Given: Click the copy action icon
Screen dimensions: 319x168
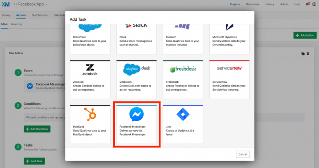Looking at the screenshot, I should point(303,54).
